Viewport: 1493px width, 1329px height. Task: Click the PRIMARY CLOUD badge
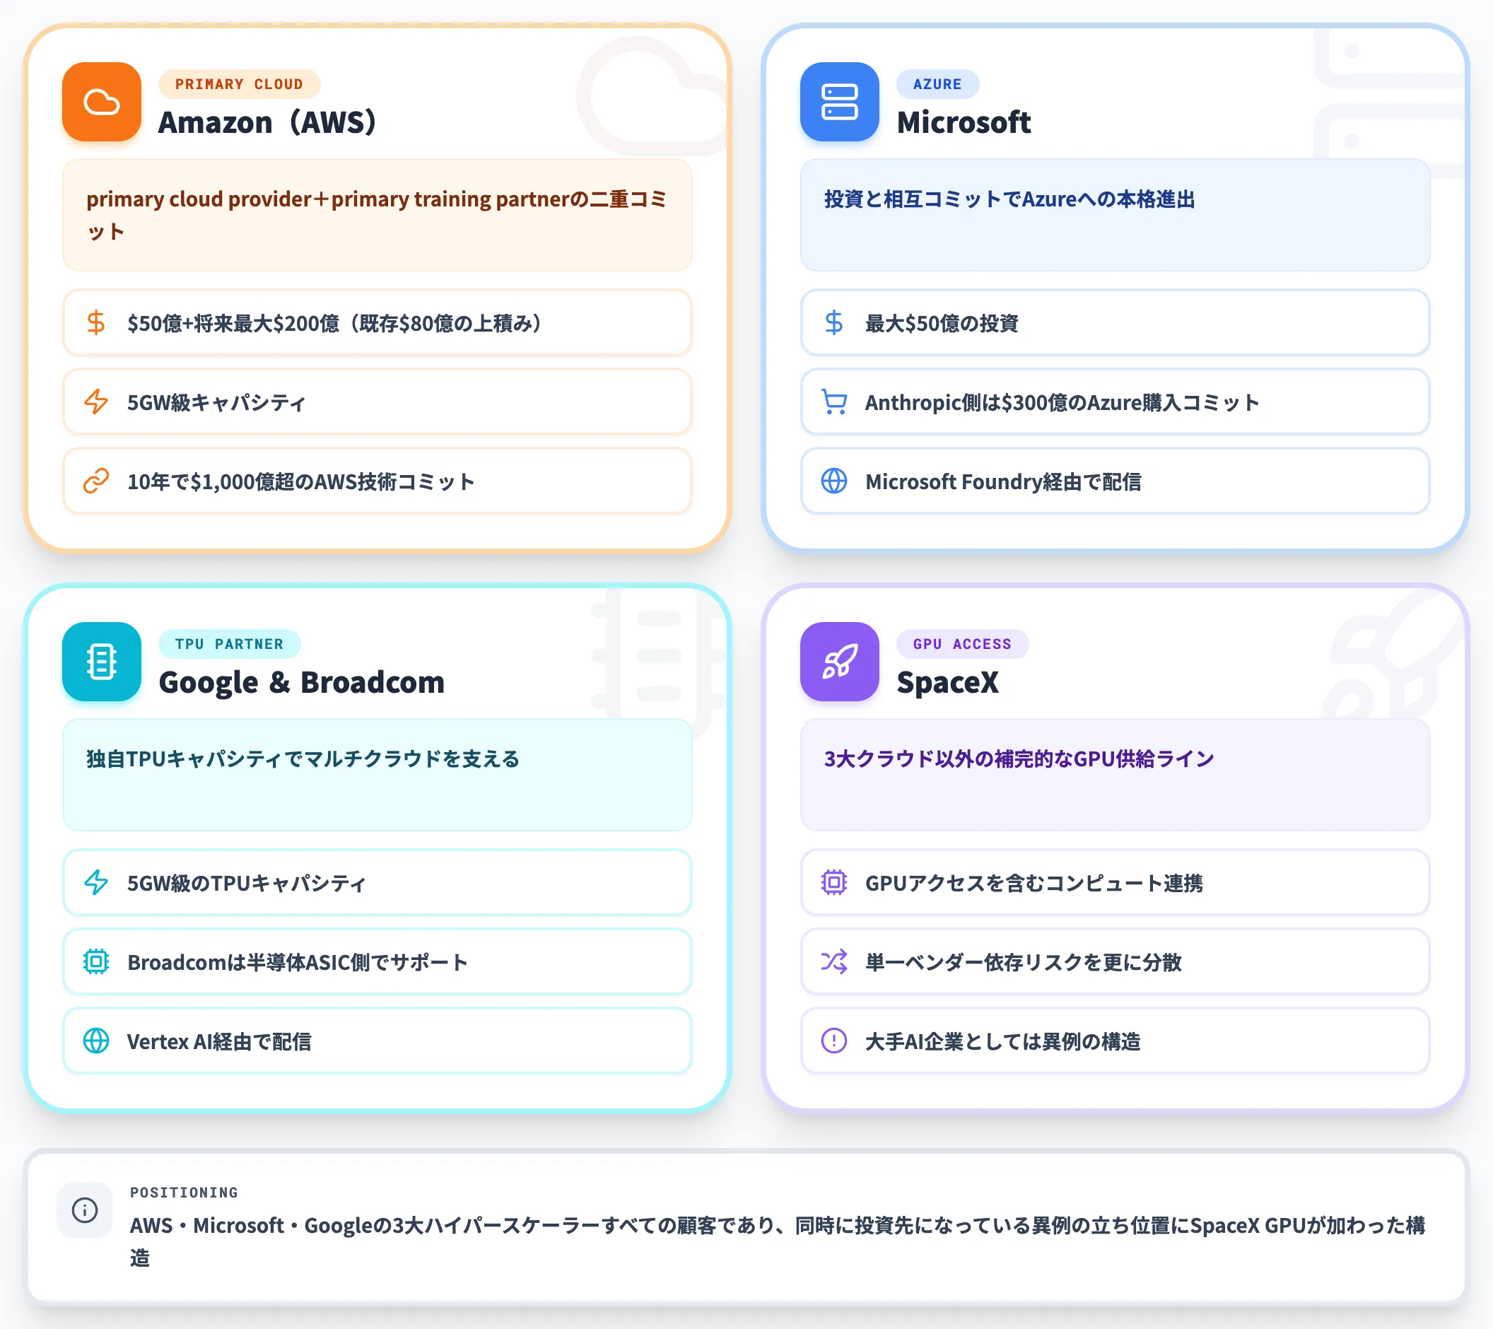[239, 84]
